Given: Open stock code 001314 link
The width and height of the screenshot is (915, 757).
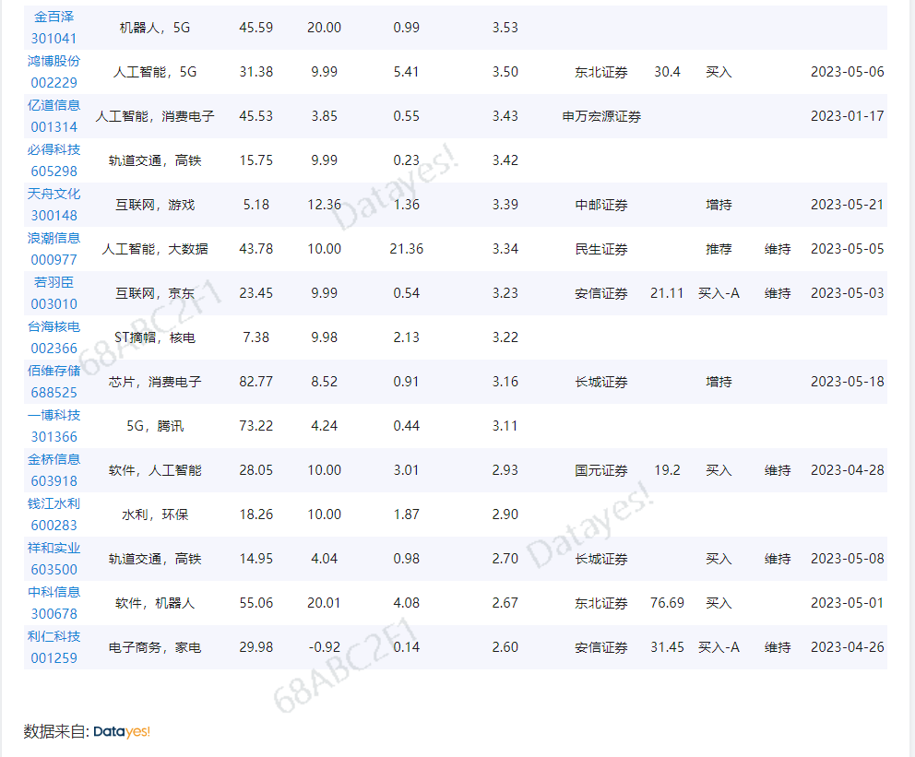Looking at the screenshot, I should (53, 127).
